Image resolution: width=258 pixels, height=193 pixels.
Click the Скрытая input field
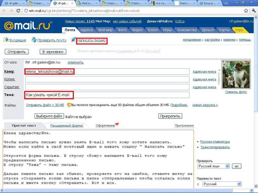107,87
